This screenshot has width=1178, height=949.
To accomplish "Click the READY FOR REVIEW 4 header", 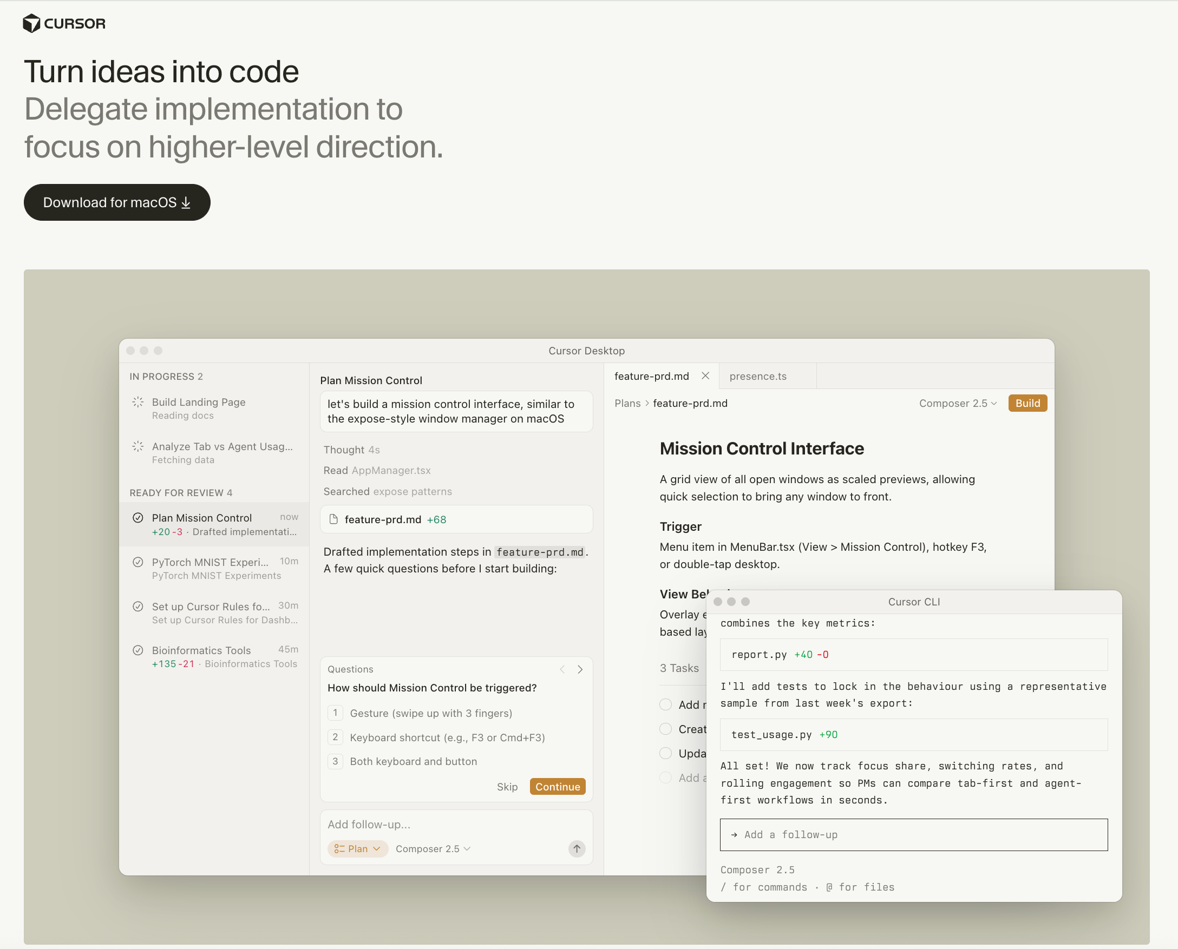I will (x=181, y=492).
